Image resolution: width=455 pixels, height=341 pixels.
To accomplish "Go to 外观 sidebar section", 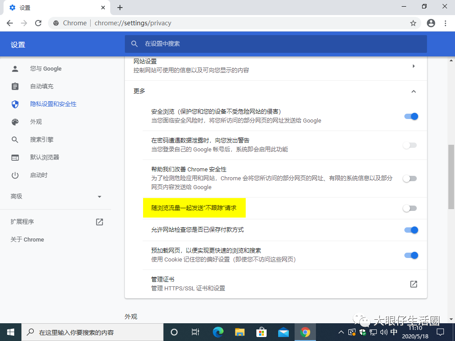I will point(36,122).
